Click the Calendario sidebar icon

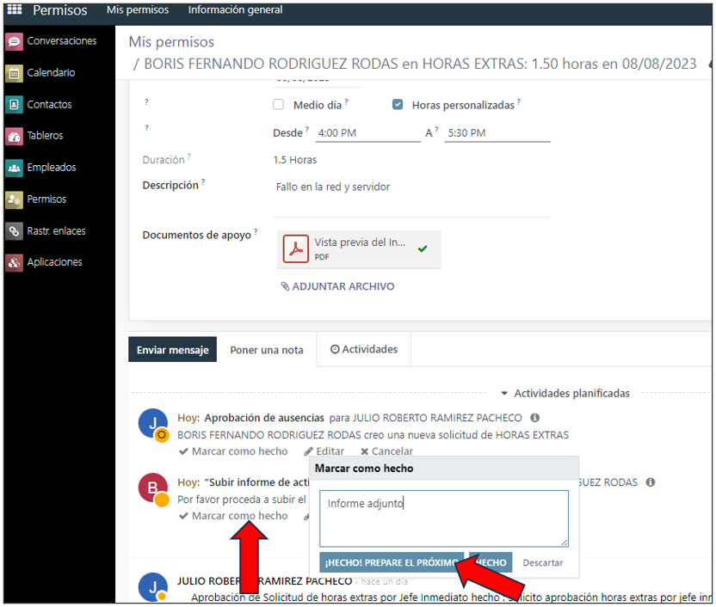14,73
